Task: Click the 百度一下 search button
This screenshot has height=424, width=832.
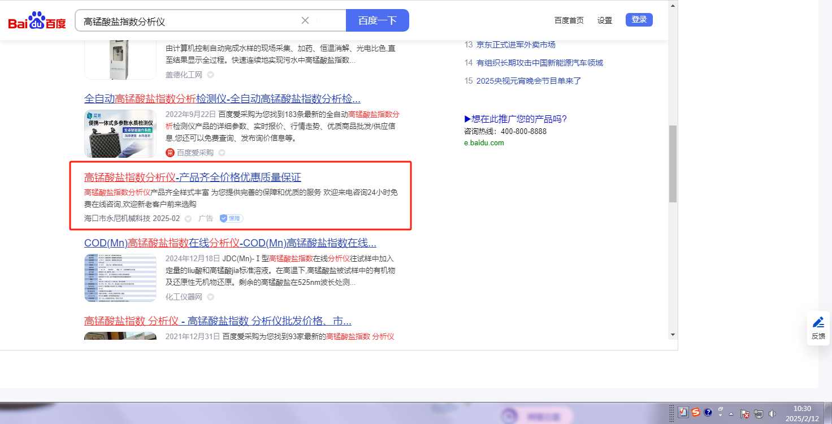Action: (x=377, y=20)
